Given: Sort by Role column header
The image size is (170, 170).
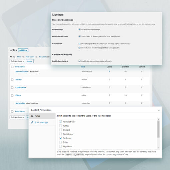Looking at the screenshot, I should click(x=83, y=67).
